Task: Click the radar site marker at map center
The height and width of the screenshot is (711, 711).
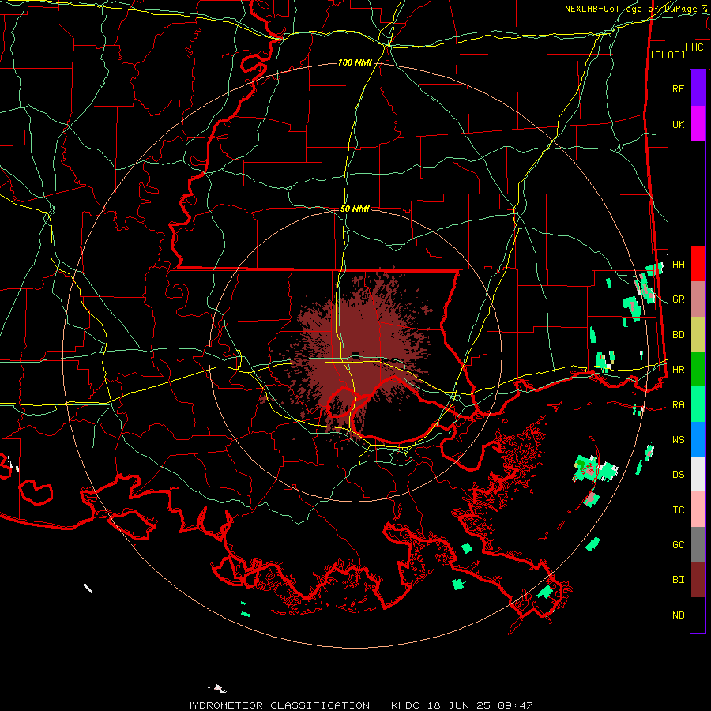Action: pyautogui.click(x=355, y=354)
